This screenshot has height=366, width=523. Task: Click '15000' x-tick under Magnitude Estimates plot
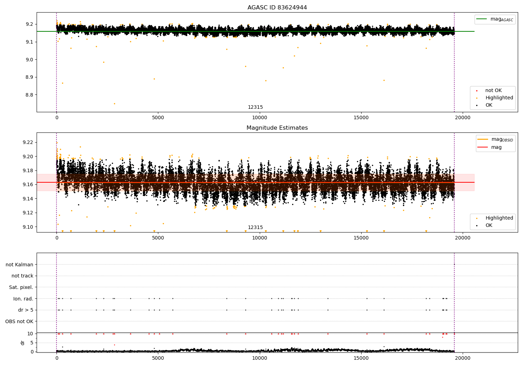(x=361, y=238)
